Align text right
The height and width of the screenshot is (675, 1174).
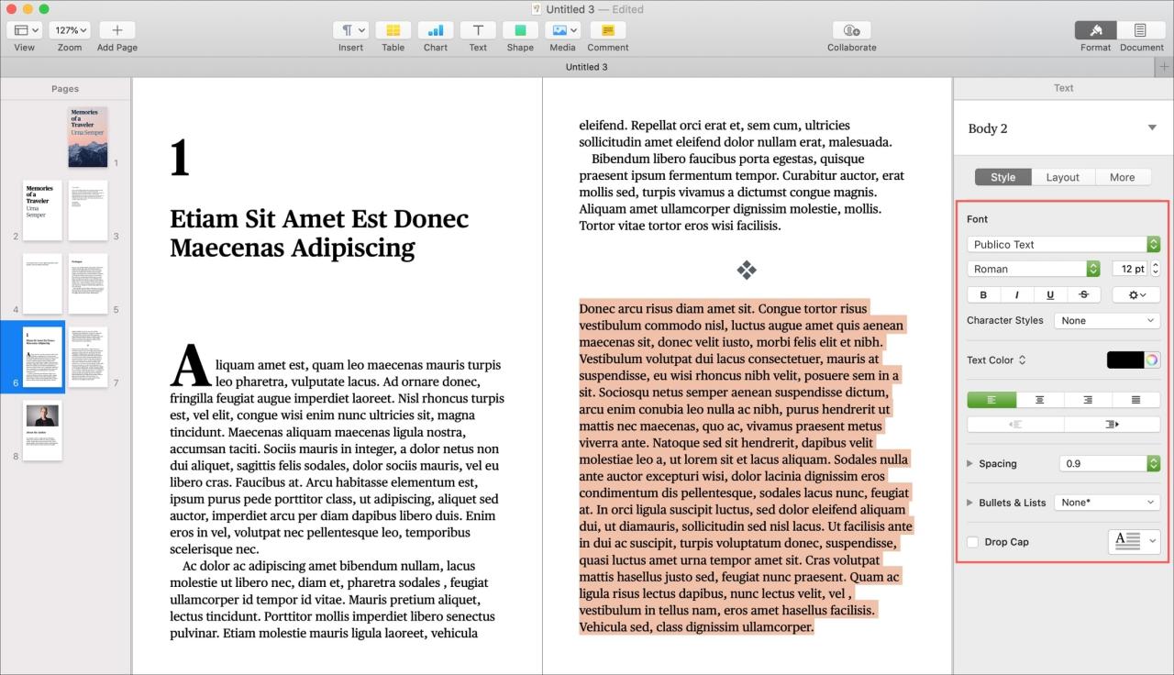click(x=1088, y=400)
